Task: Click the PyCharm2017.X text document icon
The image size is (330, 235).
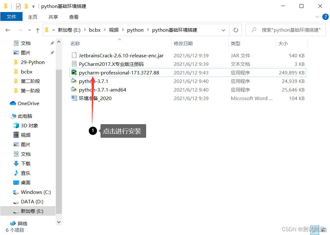Action: pyautogui.click(x=74, y=64)
